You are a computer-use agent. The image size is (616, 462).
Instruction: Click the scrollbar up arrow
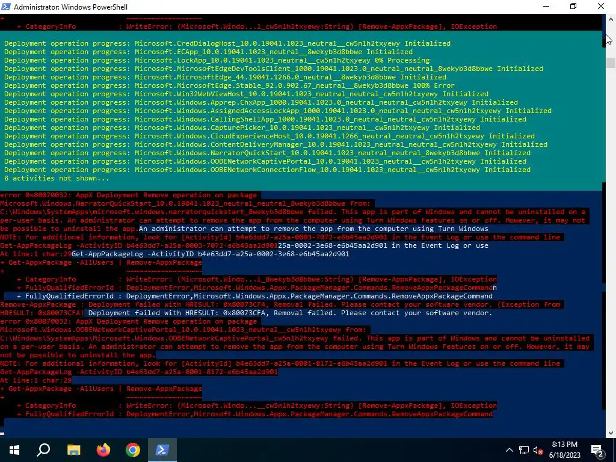[611, 19]
